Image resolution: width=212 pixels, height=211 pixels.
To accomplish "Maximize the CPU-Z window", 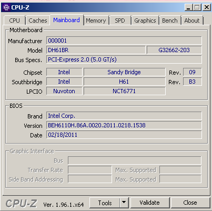I will (197, 7).
